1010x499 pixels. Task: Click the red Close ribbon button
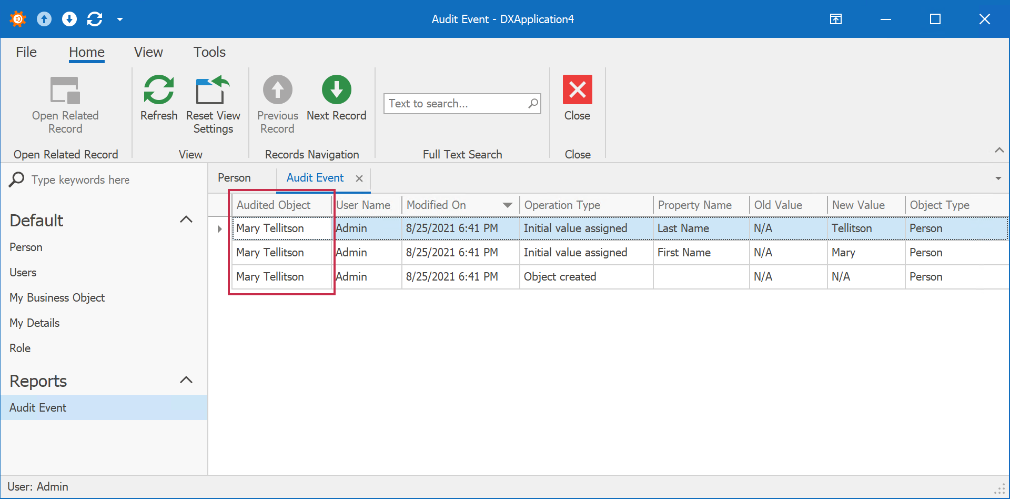click(x=577, y=90)
